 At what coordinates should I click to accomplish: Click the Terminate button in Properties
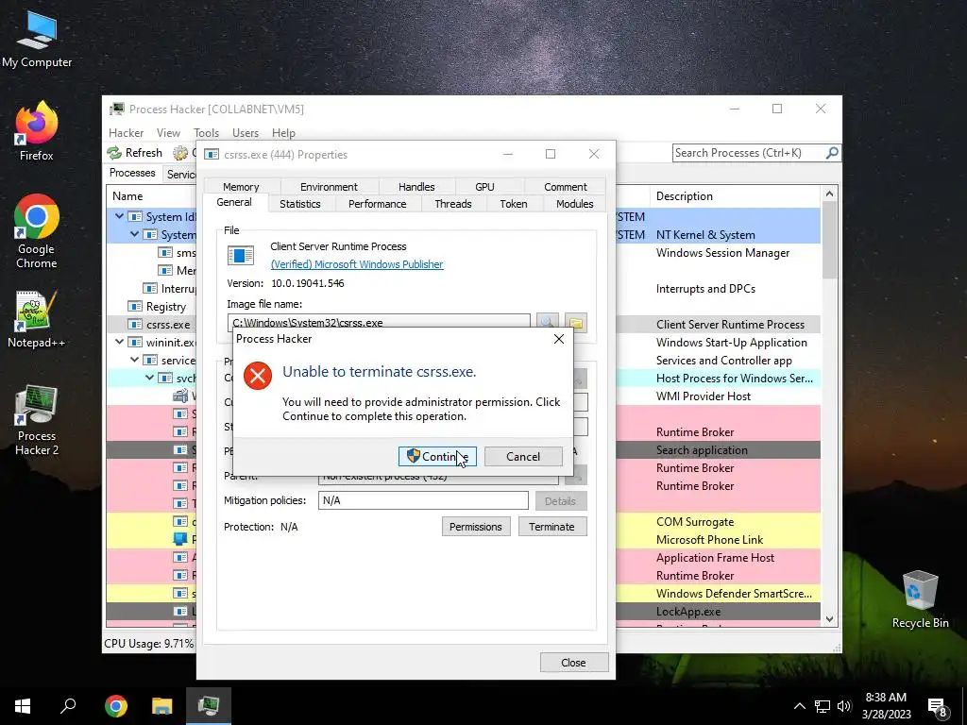(551, 527)
